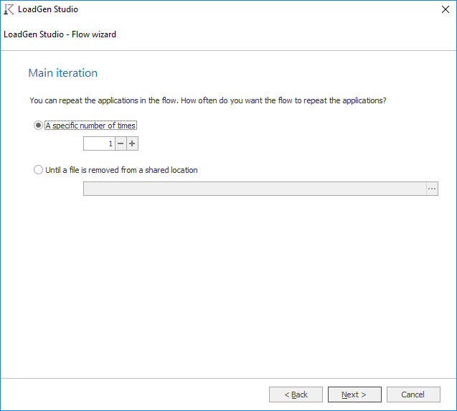Focus the number of times input box
The height and width of the screenshot is (411, 457).
click(99, 143)
